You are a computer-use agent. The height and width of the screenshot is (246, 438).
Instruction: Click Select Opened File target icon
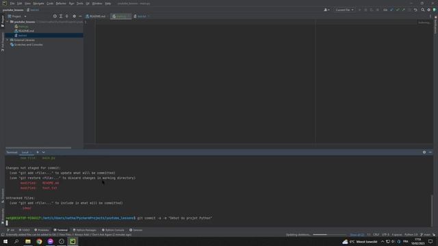click(55, 16)
